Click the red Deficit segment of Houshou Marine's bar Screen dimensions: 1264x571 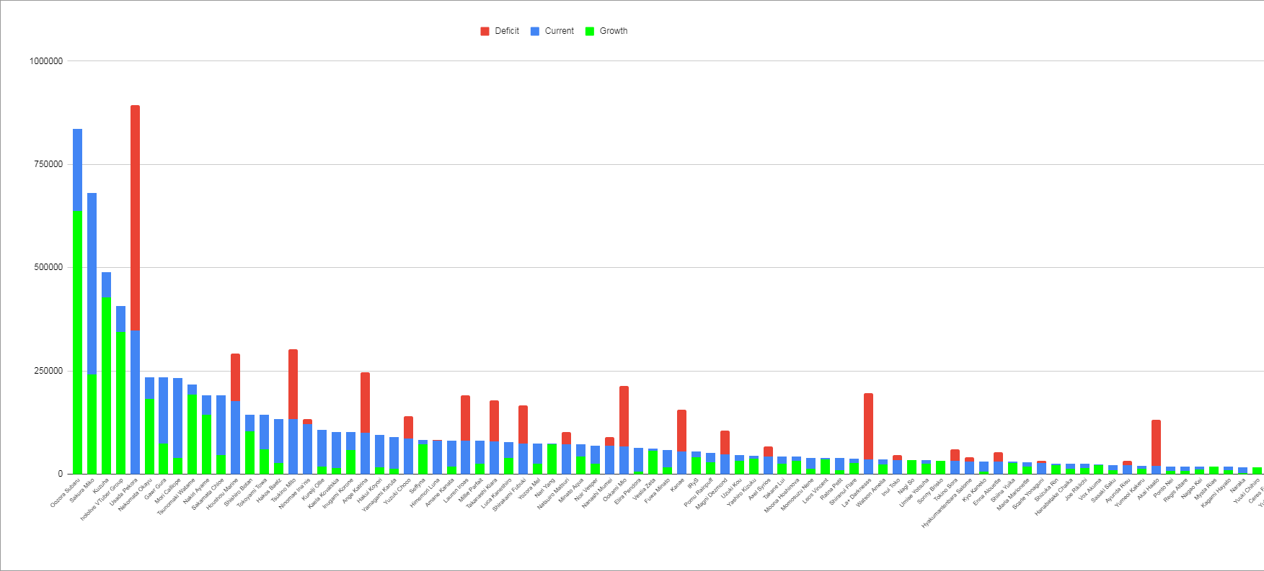235,377
